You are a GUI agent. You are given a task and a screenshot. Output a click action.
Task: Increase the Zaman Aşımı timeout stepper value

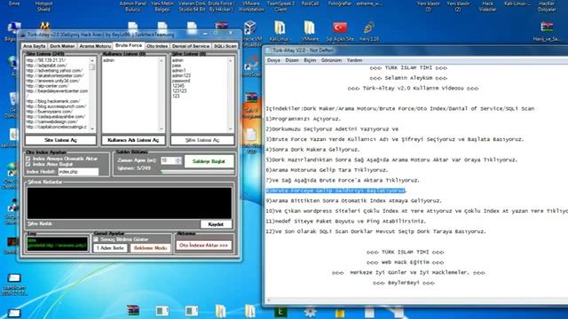coord(178,159)
